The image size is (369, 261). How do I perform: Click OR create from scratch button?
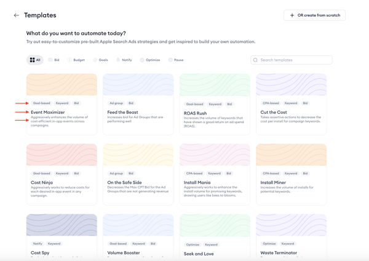pos(314,15)
